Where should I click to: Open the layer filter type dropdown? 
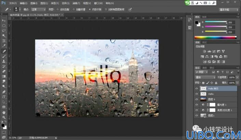201,72
